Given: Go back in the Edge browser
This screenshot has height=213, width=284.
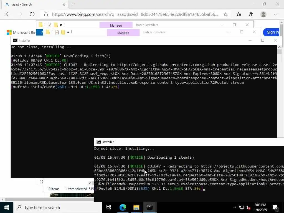Looking at the screenshot, I should [7, 14].
